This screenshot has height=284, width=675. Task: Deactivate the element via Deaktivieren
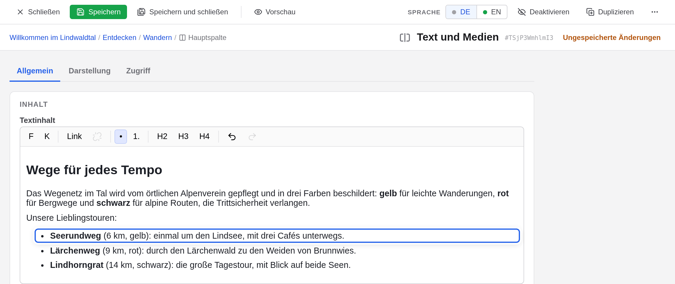[544, 12]
